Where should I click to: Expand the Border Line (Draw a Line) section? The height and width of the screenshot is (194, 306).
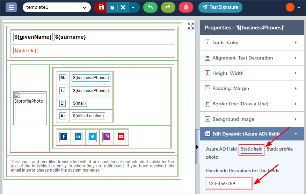[x=252, y=104]
